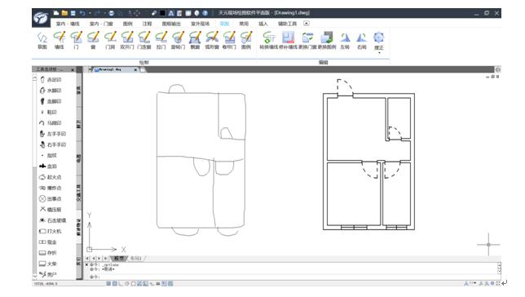The width and height of the screenshot is (525, 297).
Task: Select the 双开门 double door tool
Action: [127, 40]
